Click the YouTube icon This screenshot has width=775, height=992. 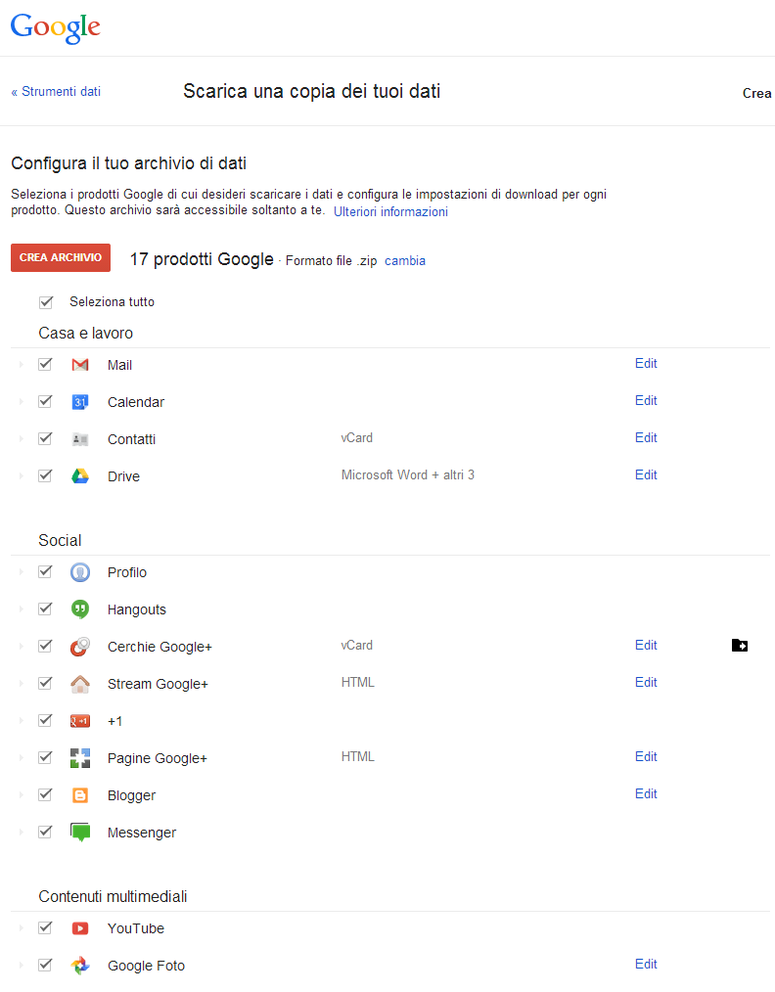tap(79, 928)
